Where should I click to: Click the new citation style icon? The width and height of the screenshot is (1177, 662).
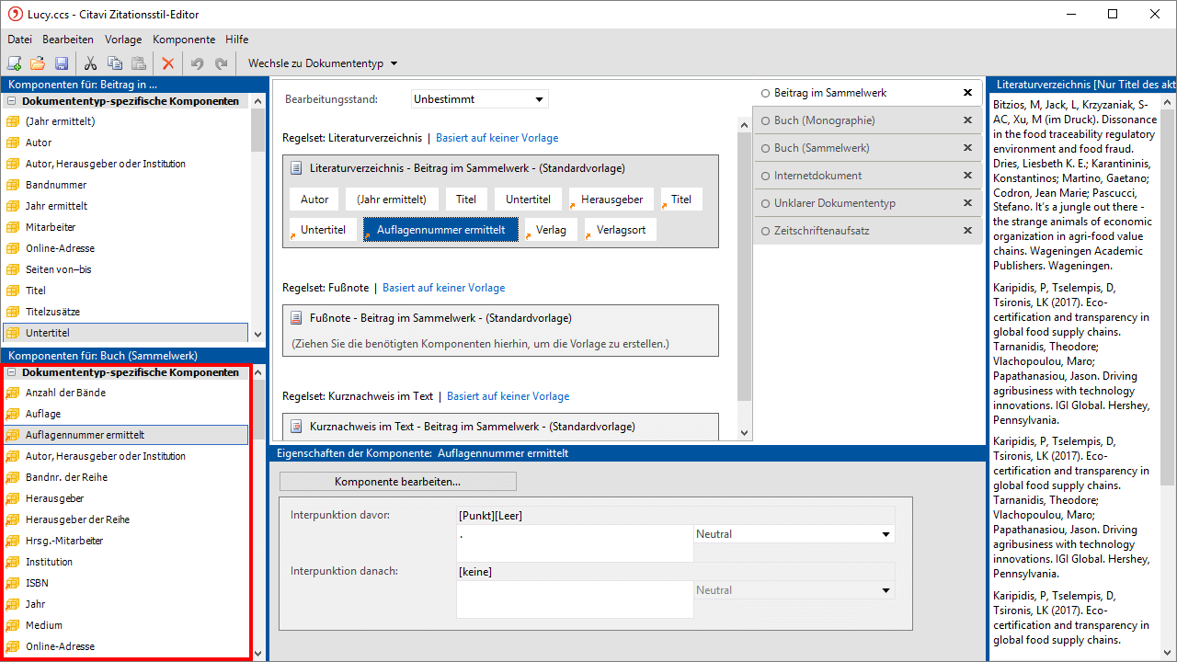14,63
